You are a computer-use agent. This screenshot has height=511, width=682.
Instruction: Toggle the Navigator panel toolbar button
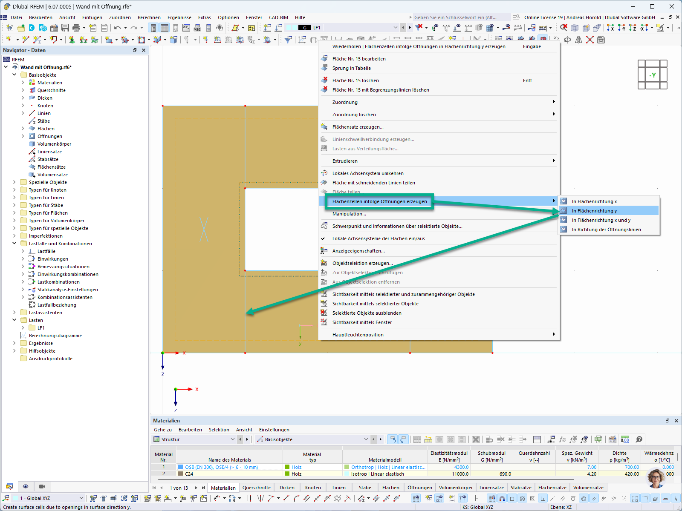[153, 28]
